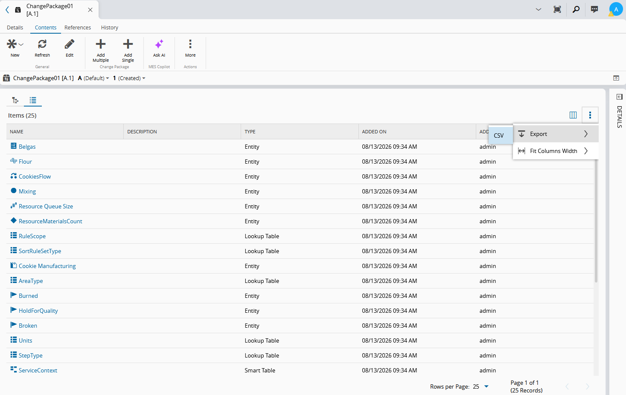Viewport: 626px width, 395px height.
Task: Expand the header tabs dropdown chevron
Action: [539, 9]
